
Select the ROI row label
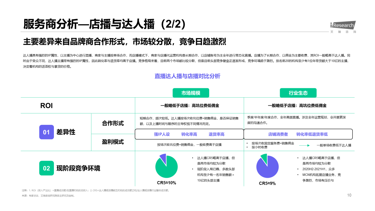pos(46,106)
